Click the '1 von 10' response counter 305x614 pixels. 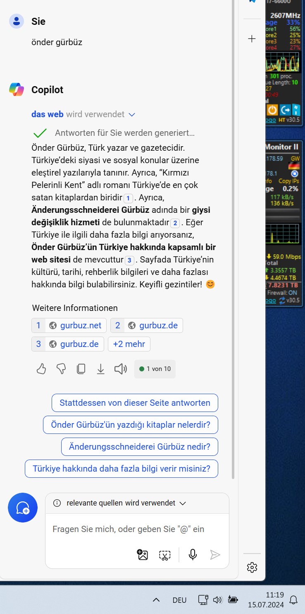(x=155, y=369)
